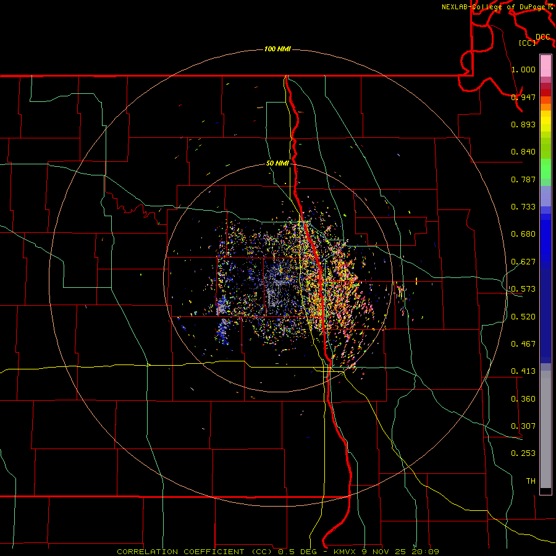Click the 0.413 scale value
This screenshot has width=556, height=556.
pyautogui.click(x=523, y=371)
